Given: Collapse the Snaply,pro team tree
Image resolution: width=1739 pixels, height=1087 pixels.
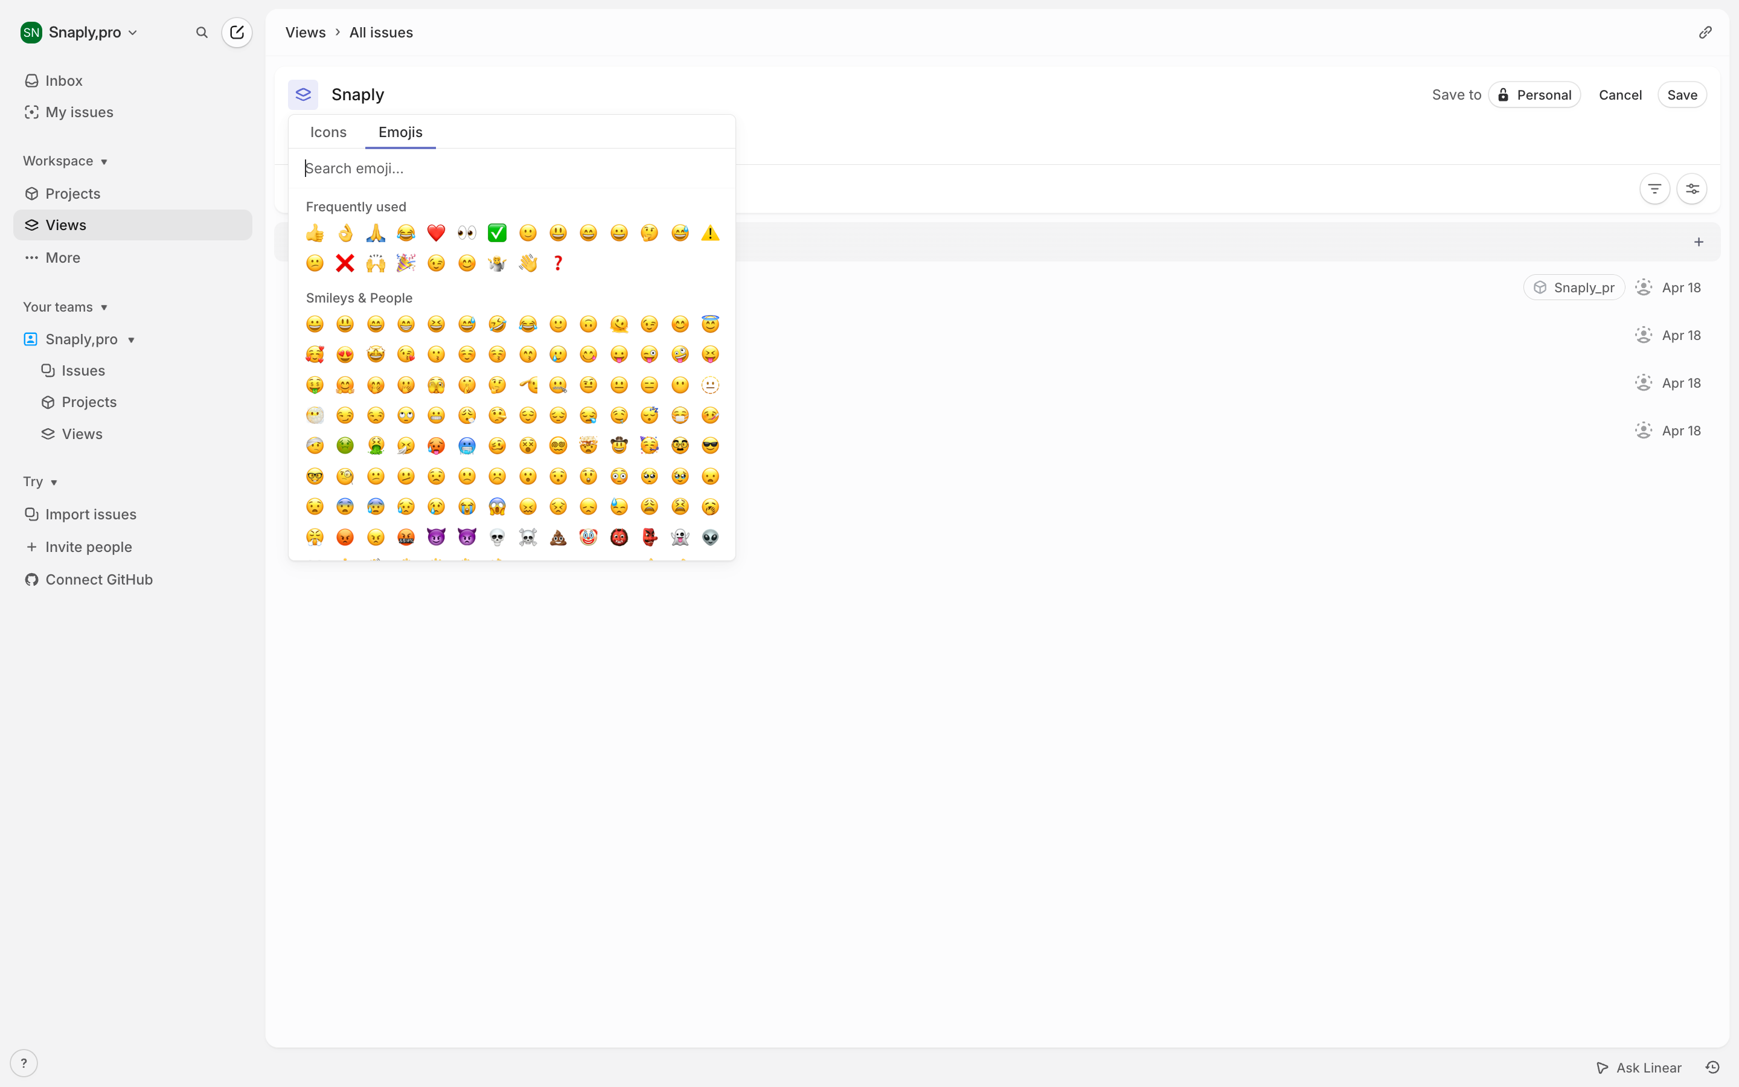Looking at the screenshot, I should pyautogui.click(x=132, y=339).
